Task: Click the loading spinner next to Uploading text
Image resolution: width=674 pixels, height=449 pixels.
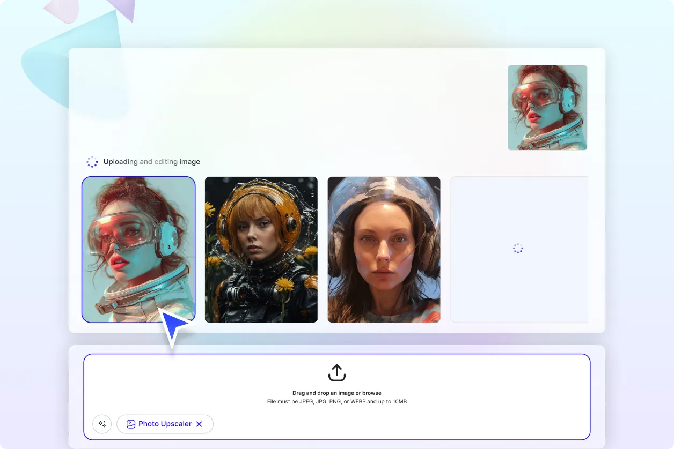Action: tap(92, 161)
